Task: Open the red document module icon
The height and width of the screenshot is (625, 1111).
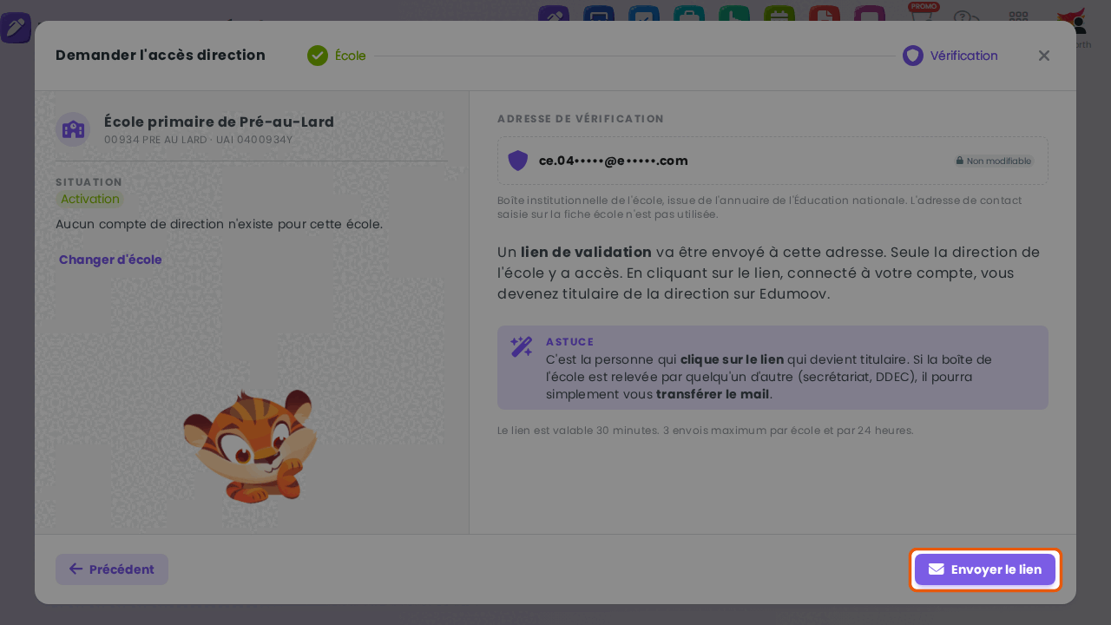Action: pyautogui.click(x=825, y=15)
